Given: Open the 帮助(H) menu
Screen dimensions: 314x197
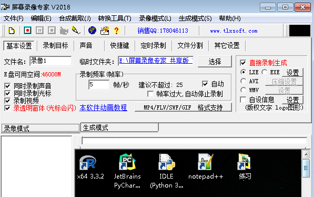Looking at the screenshot, I should click(230, 18).
